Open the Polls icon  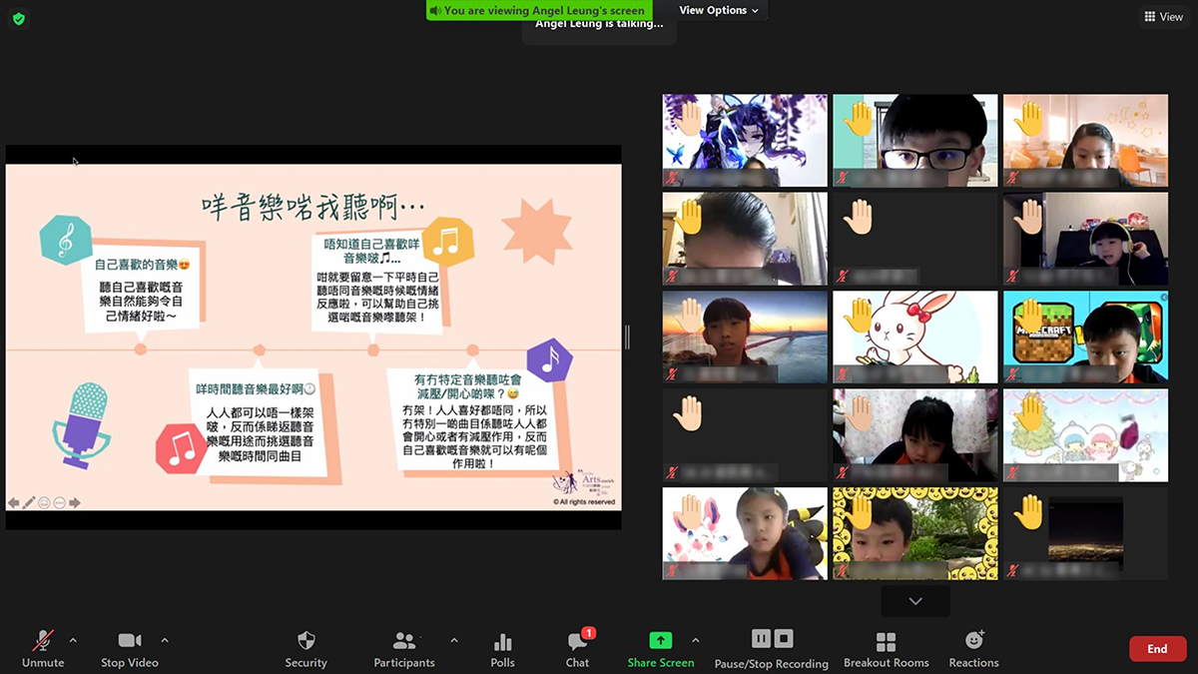(502, 649)
